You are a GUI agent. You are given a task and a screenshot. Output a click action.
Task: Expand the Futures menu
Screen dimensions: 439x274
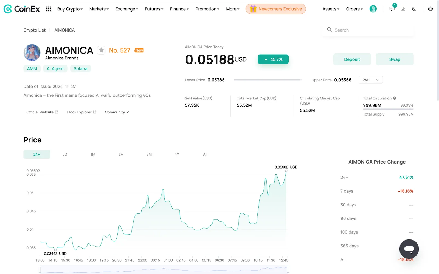point(154,9)
